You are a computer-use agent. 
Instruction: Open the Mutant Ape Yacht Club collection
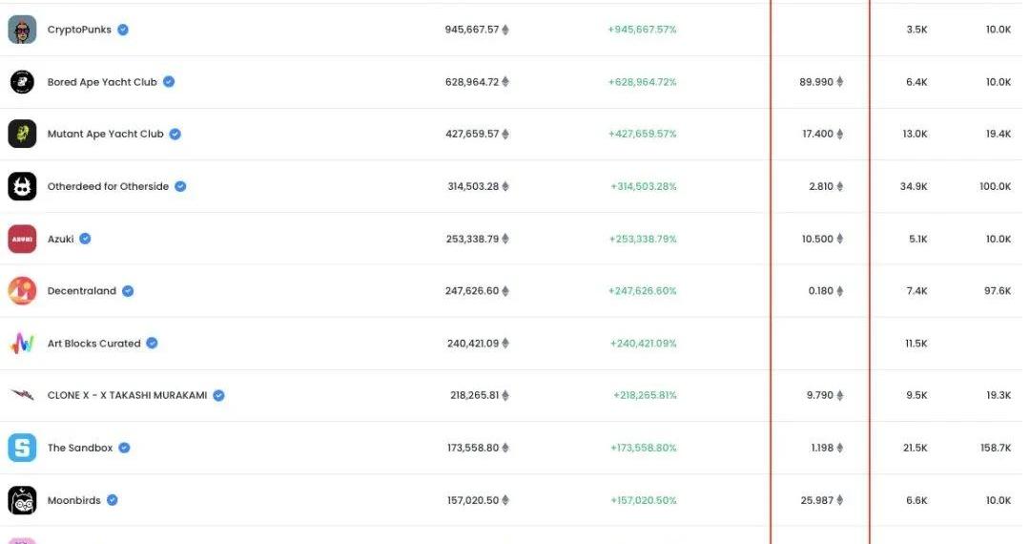[x=105, y=135]
